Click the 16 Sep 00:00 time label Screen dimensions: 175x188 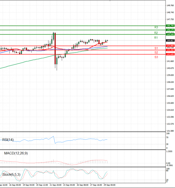[15, 185]
